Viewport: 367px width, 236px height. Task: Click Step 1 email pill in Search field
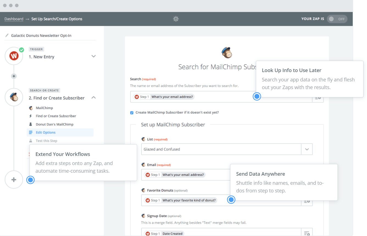click(x=164, y=97)
